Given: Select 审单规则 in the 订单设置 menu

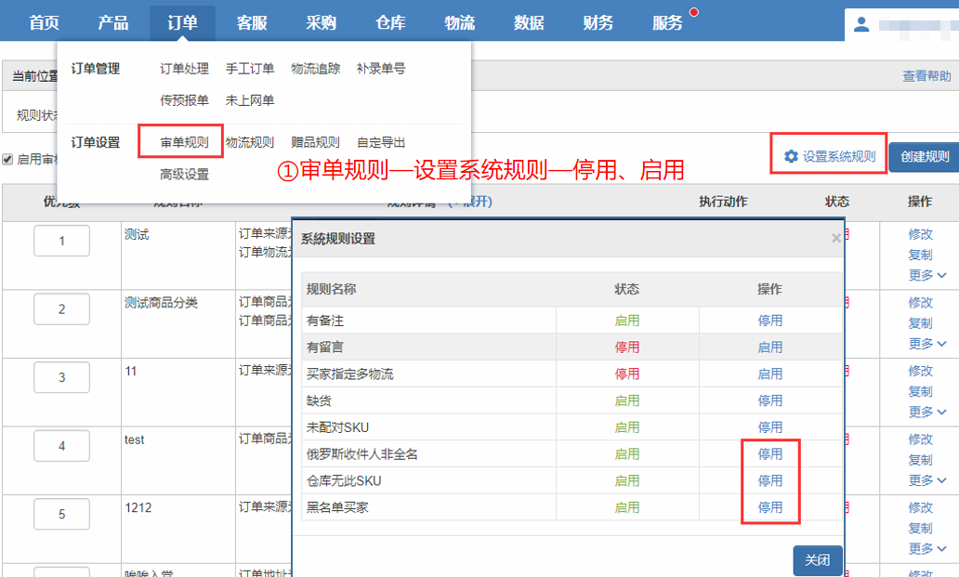Looking at the screenshot, I should point(184,142).
